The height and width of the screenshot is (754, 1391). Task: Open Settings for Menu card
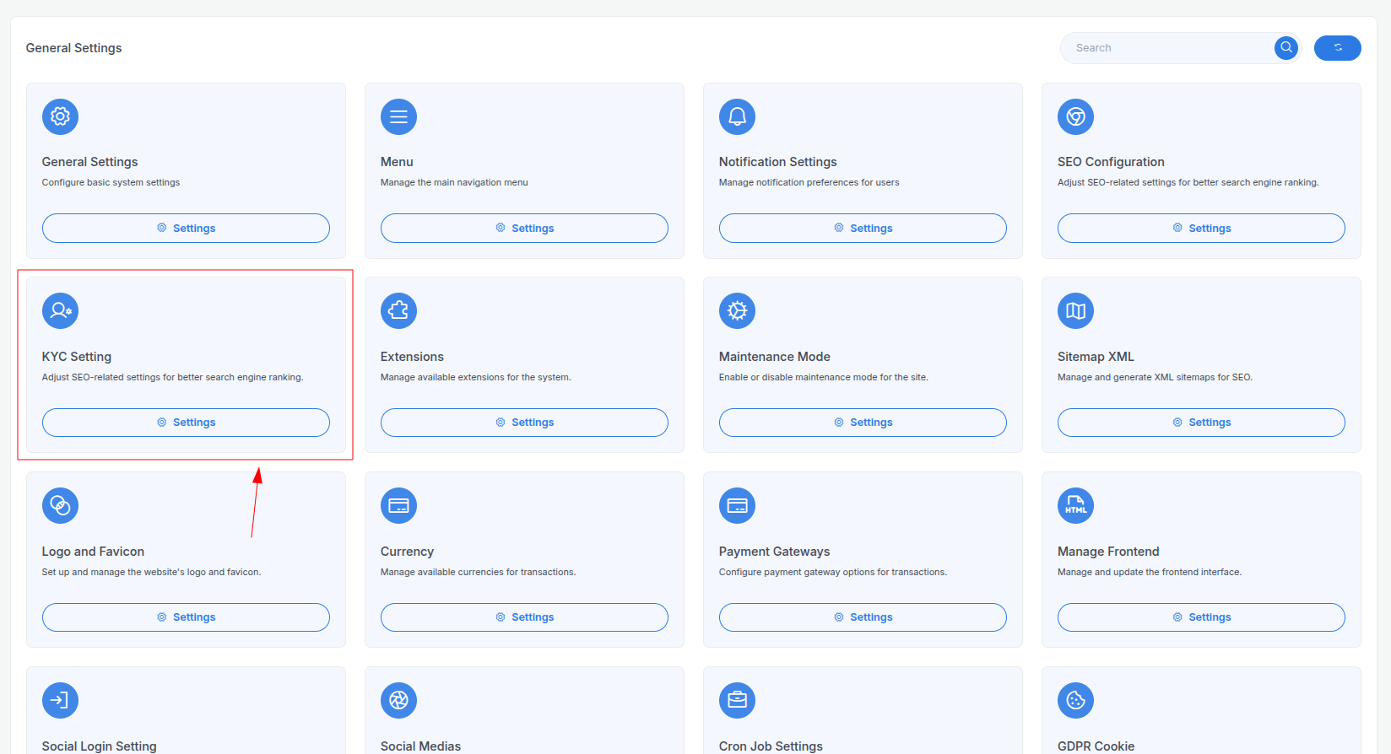(524, 228)
